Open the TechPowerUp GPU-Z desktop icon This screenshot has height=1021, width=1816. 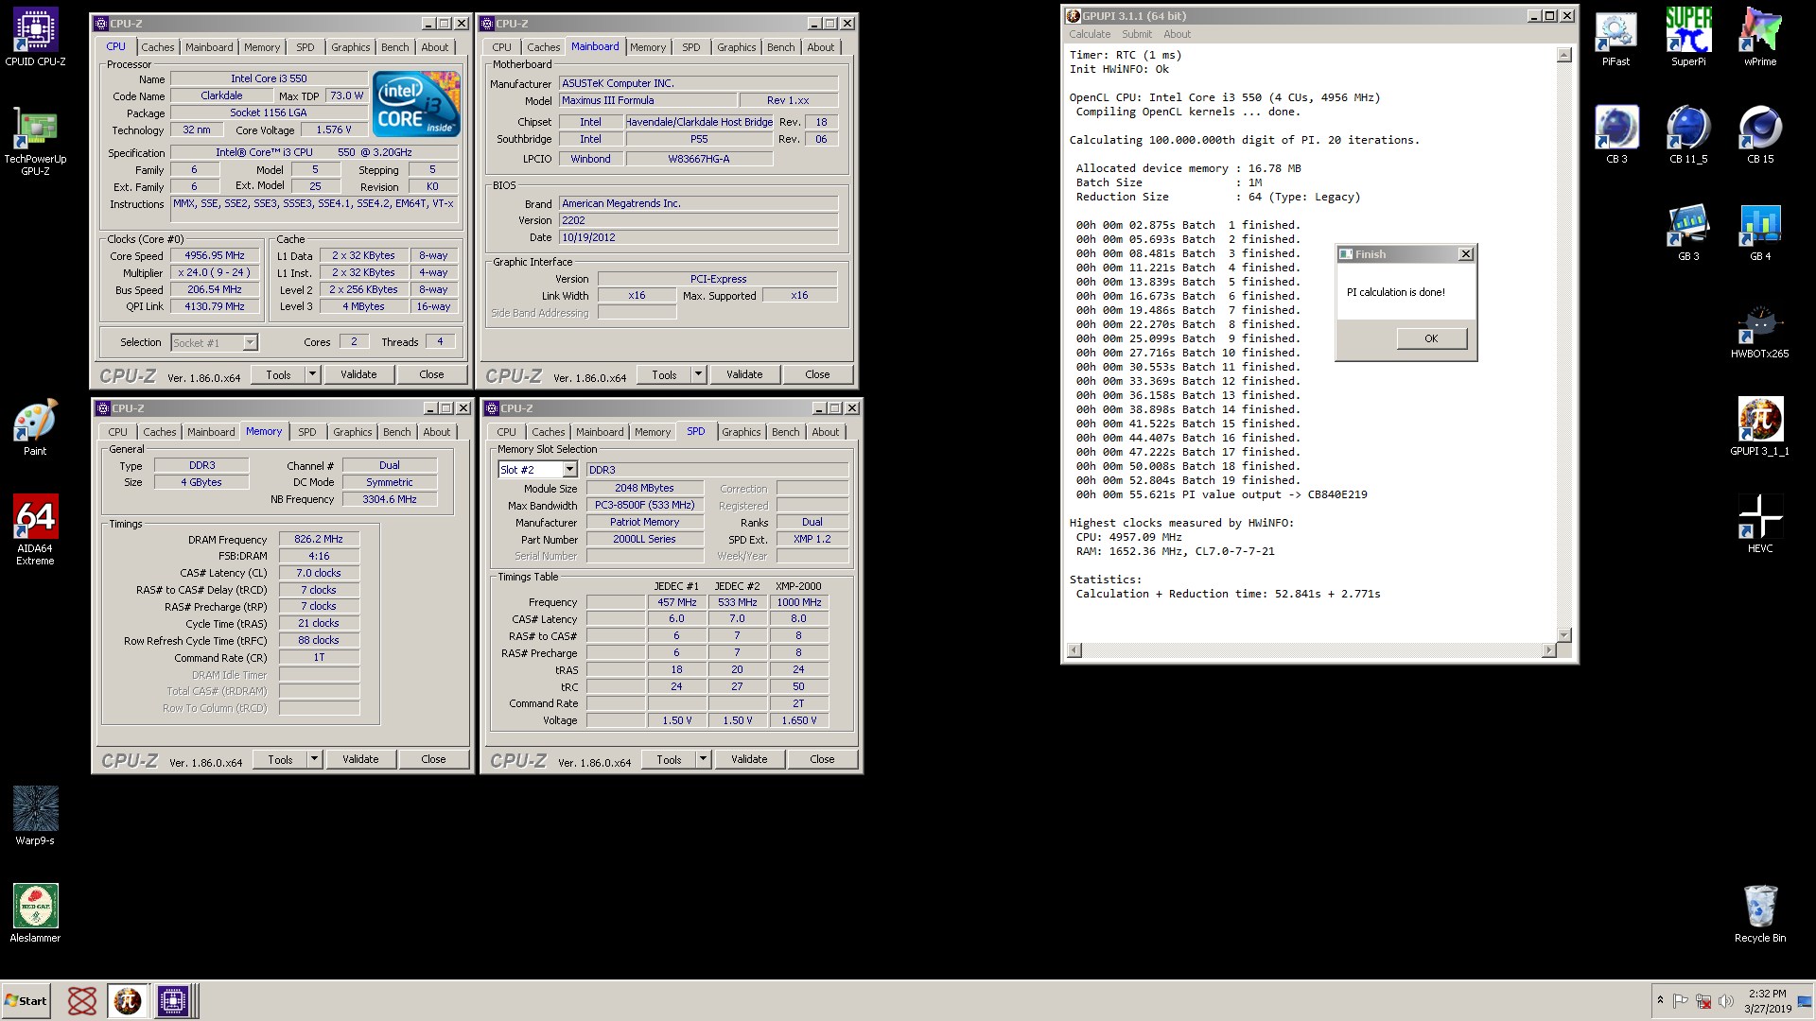click(x=35, y=142)
